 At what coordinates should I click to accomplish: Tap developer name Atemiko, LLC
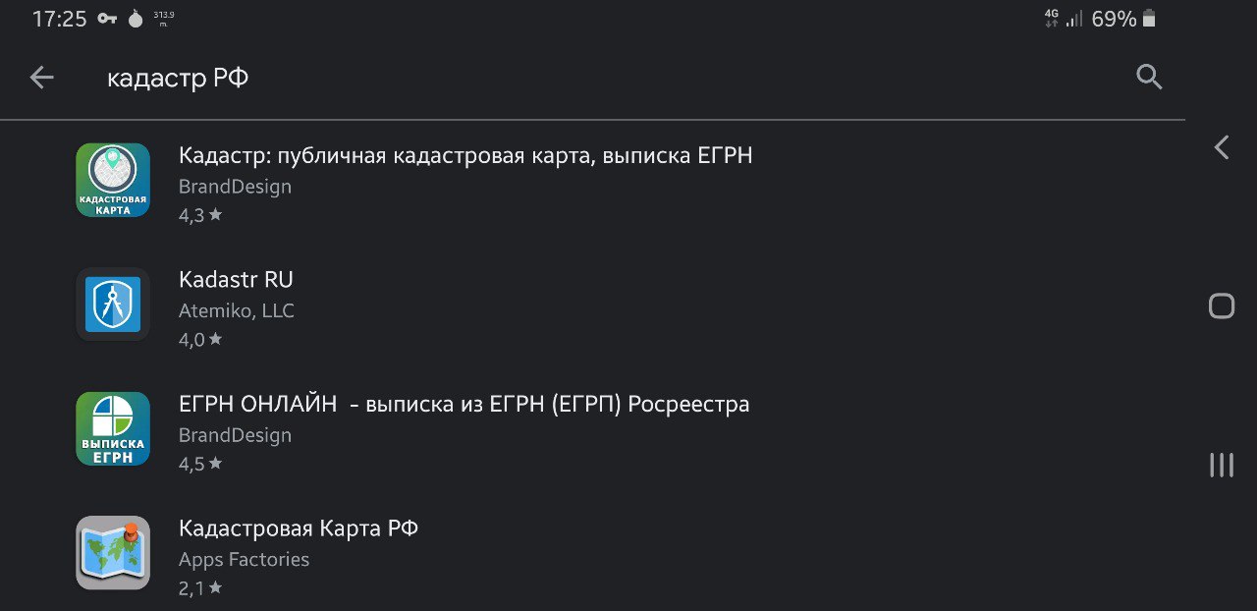coord(237,311)
